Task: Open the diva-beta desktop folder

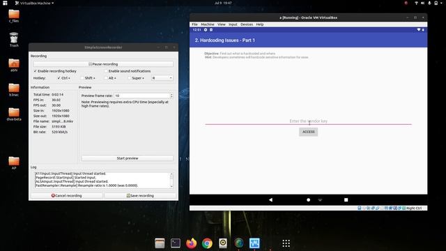Action: (14, 114)
